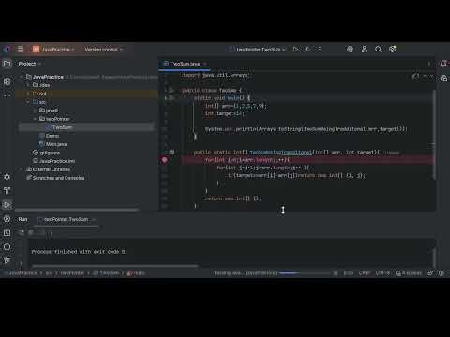Change the line separator CRLF setting
Image resolution: width=450 pixels, height=337 pixels.
tap(365, 273)
